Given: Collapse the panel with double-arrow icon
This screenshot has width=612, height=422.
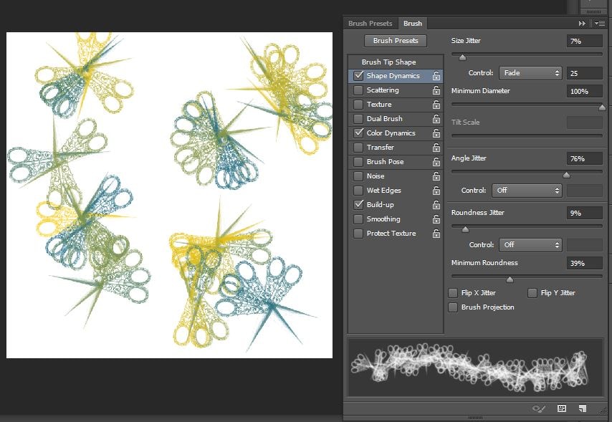Looking at the screenshot, I should [x=582, y=24].
